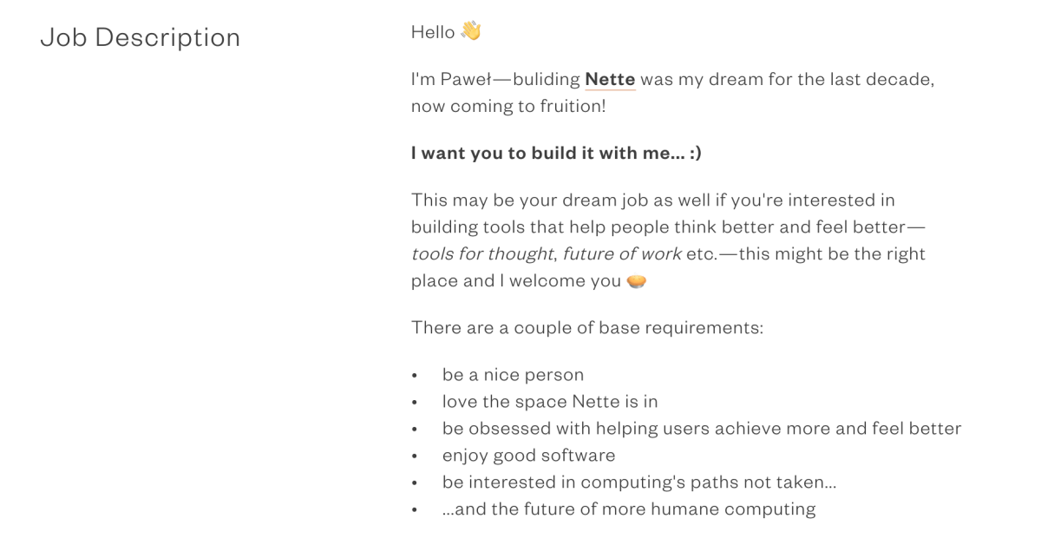Click the waving hand emoji after Hello
1041x545 pixels.
pos(471,31)
